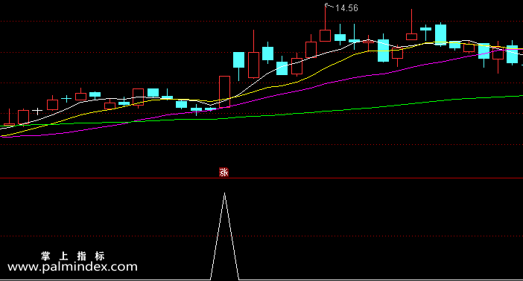
Task: Click the 掌上指标 watermark text
Action: point(73,256)
